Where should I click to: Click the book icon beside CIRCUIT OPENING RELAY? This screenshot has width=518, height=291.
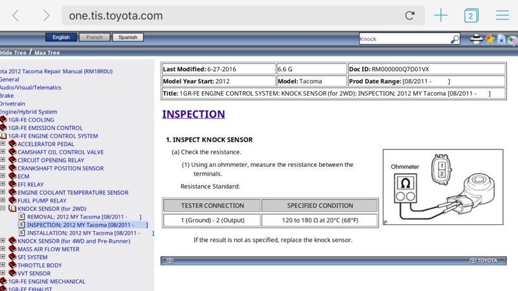tap(12, 160)
